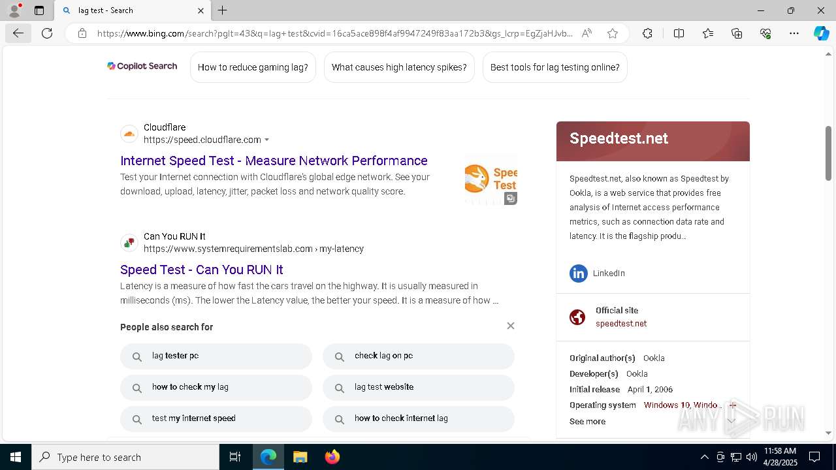Click the address bar URL field

(334, 33)
